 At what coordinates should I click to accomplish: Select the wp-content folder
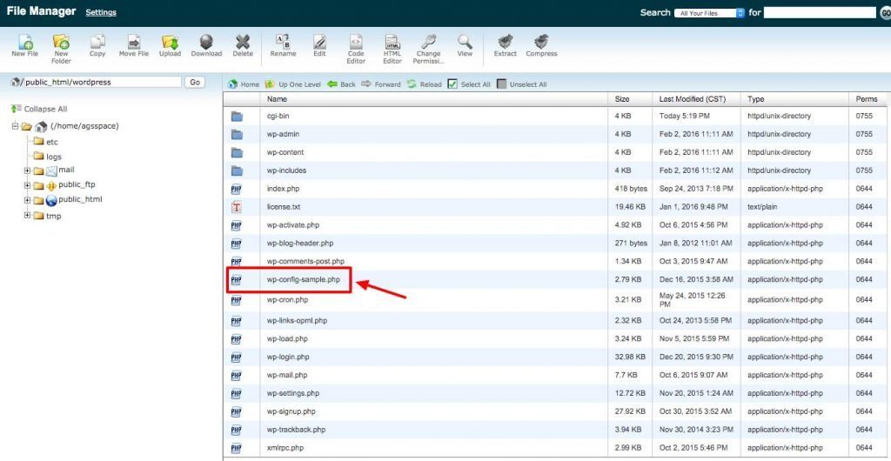click(285, 152)
